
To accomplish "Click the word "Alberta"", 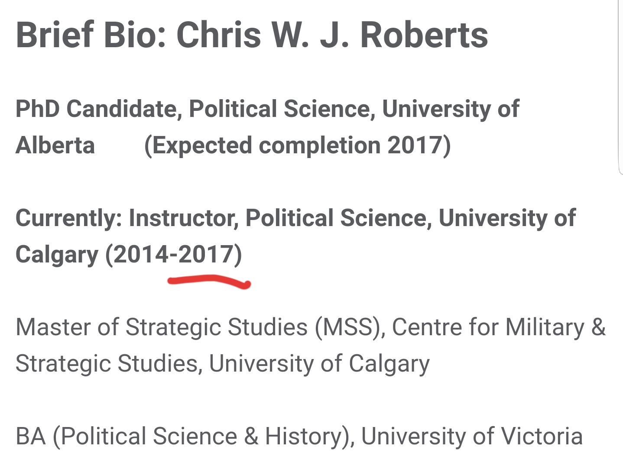I will coord(55,146).
